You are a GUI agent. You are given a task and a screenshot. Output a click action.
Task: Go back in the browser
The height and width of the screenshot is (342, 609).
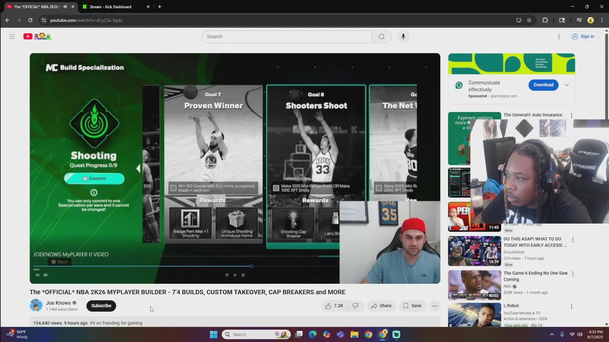(x=7, y=20)
